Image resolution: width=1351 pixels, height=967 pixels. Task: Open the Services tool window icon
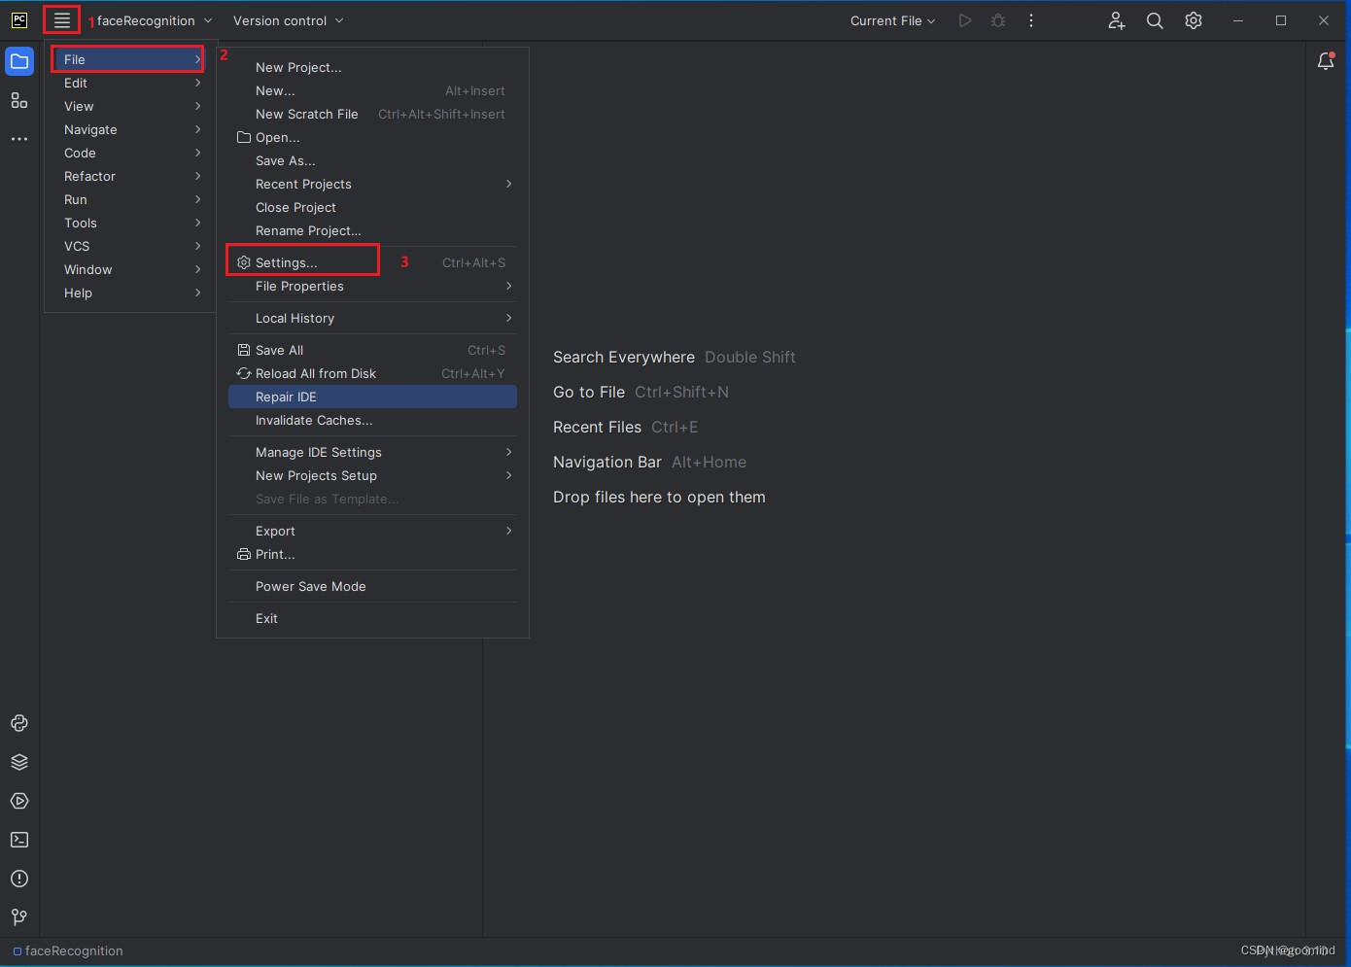coord(19,801)
